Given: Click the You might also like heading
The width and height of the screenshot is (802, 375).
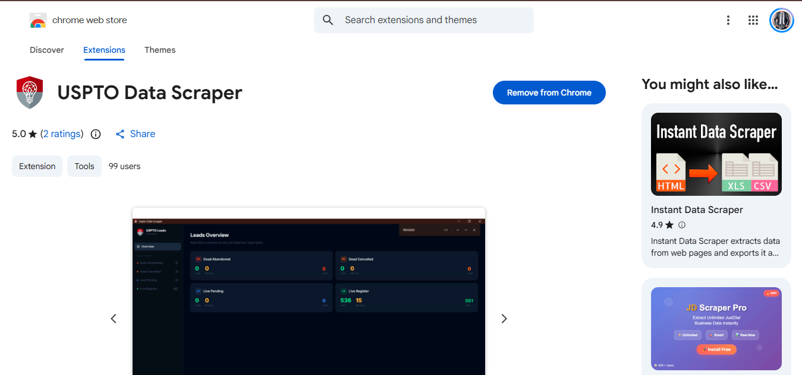Looking at the screenshot, I should pyautogui.click(x=710, y=84).
